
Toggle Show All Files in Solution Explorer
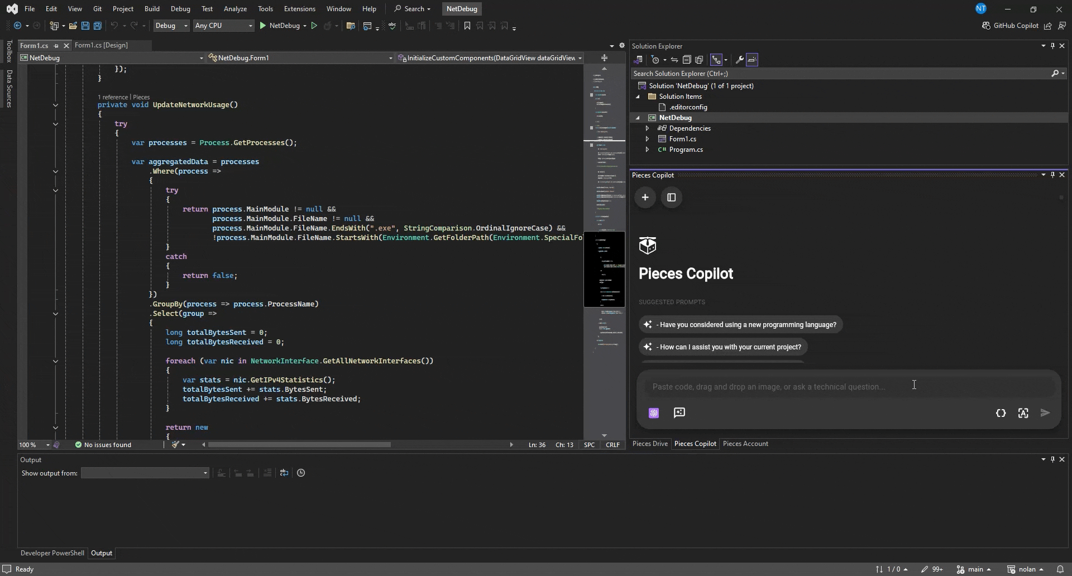(x=699, y=60)
